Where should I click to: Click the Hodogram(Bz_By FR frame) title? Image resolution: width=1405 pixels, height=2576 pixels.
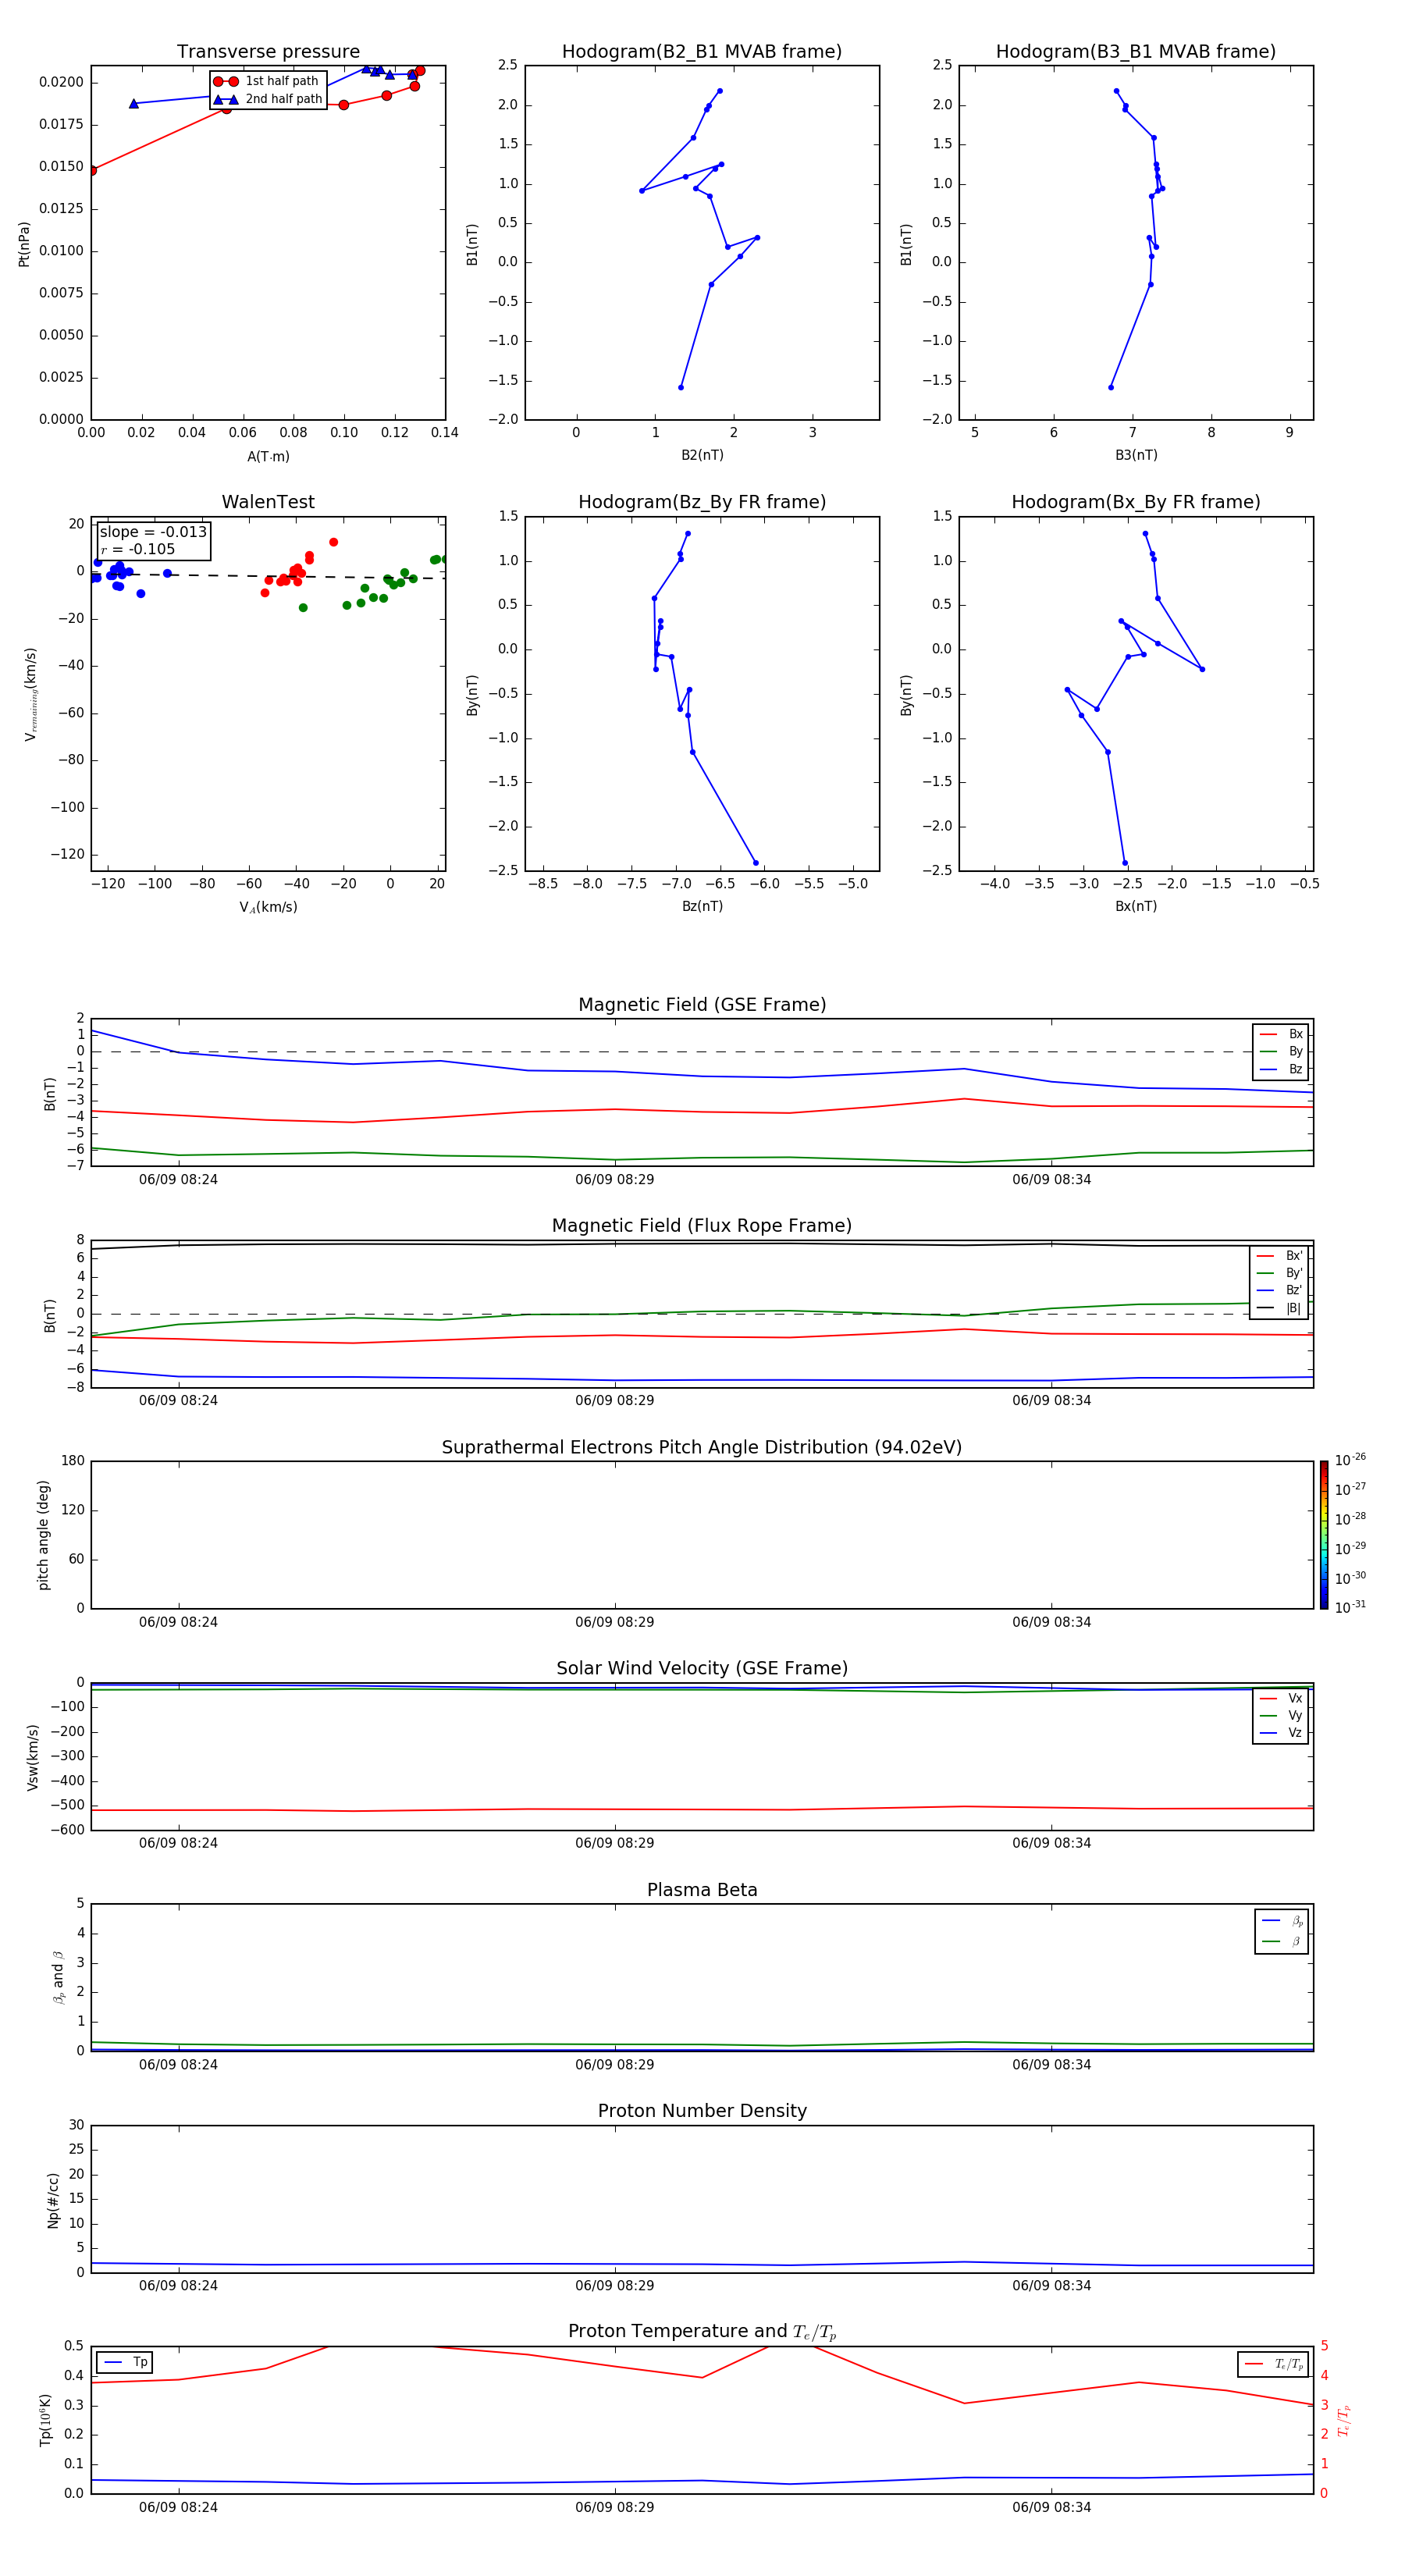702,502
